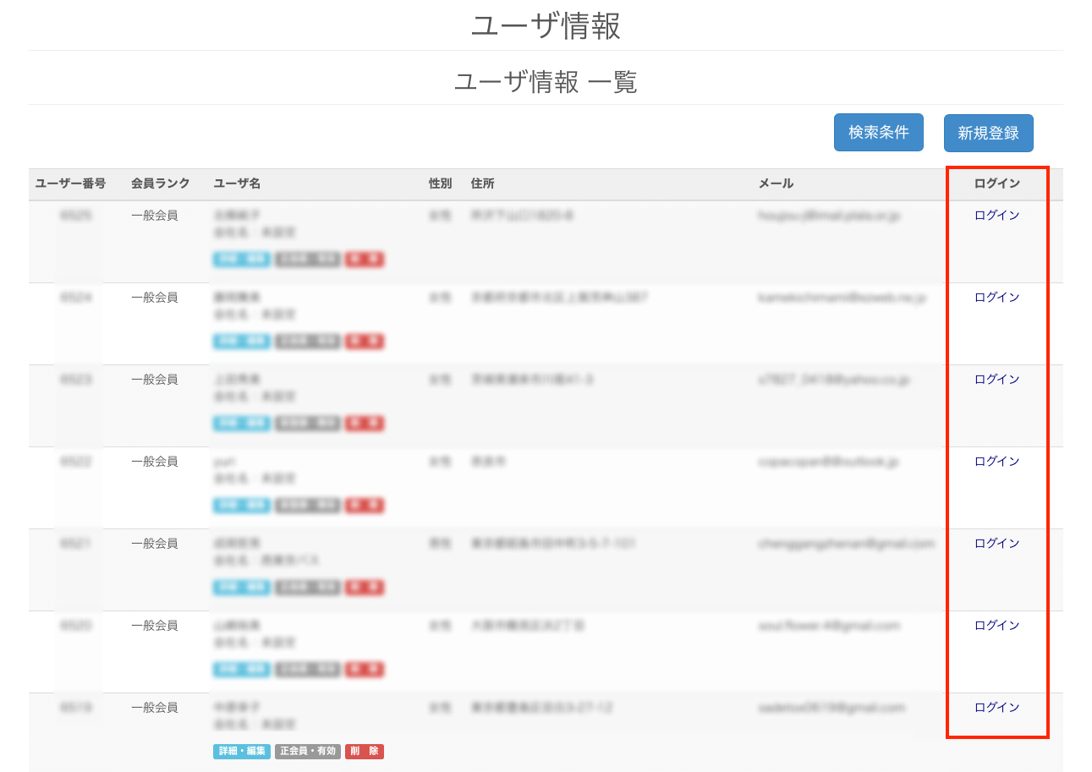Click the 検索条件 button

(x=878, y=133)
